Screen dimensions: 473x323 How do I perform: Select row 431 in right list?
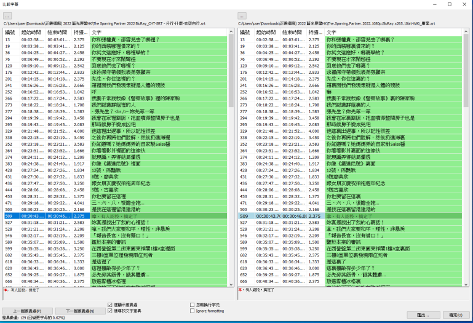point(351,177)
